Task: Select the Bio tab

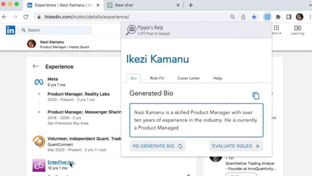Action: point(133,78)
